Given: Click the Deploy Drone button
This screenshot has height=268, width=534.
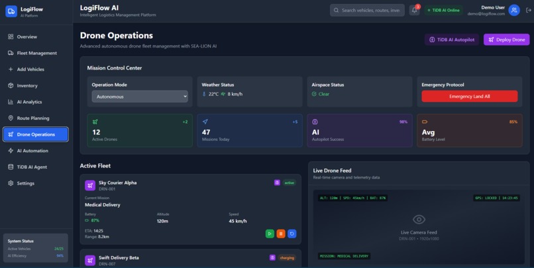Looking at the screenshot, I should (x=506, y=40).
